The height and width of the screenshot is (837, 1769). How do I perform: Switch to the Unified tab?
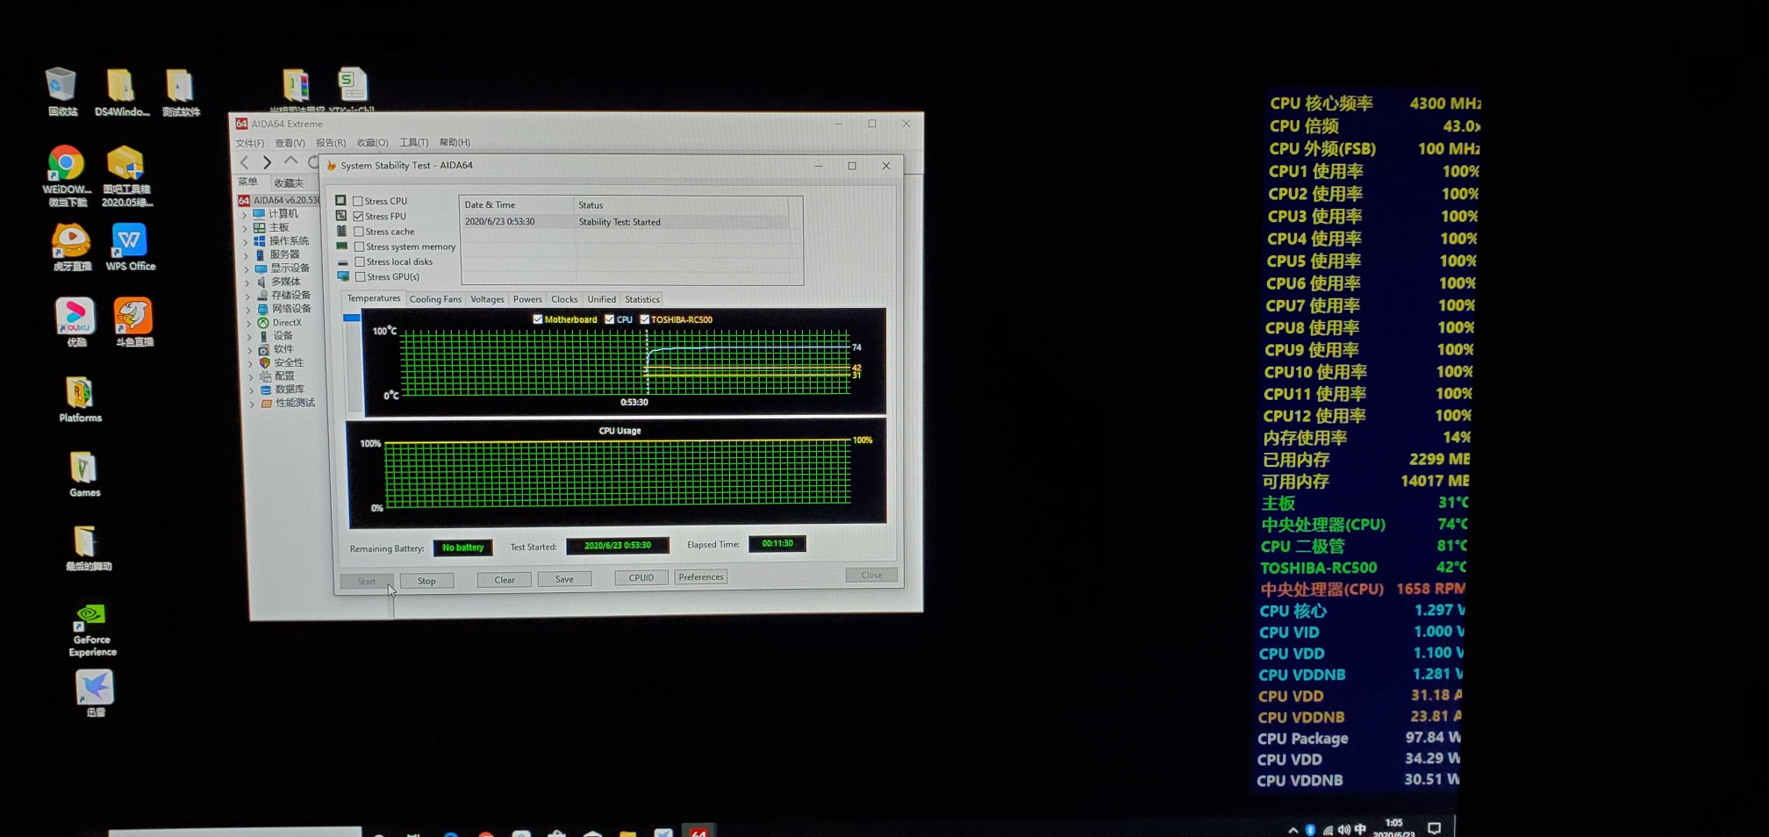pos(601,299)
